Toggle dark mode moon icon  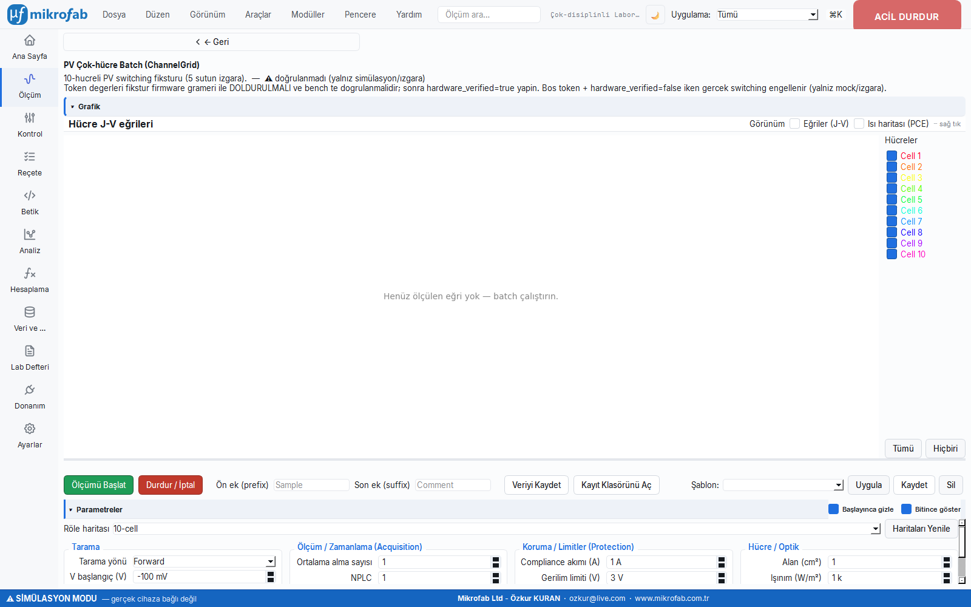655,15
